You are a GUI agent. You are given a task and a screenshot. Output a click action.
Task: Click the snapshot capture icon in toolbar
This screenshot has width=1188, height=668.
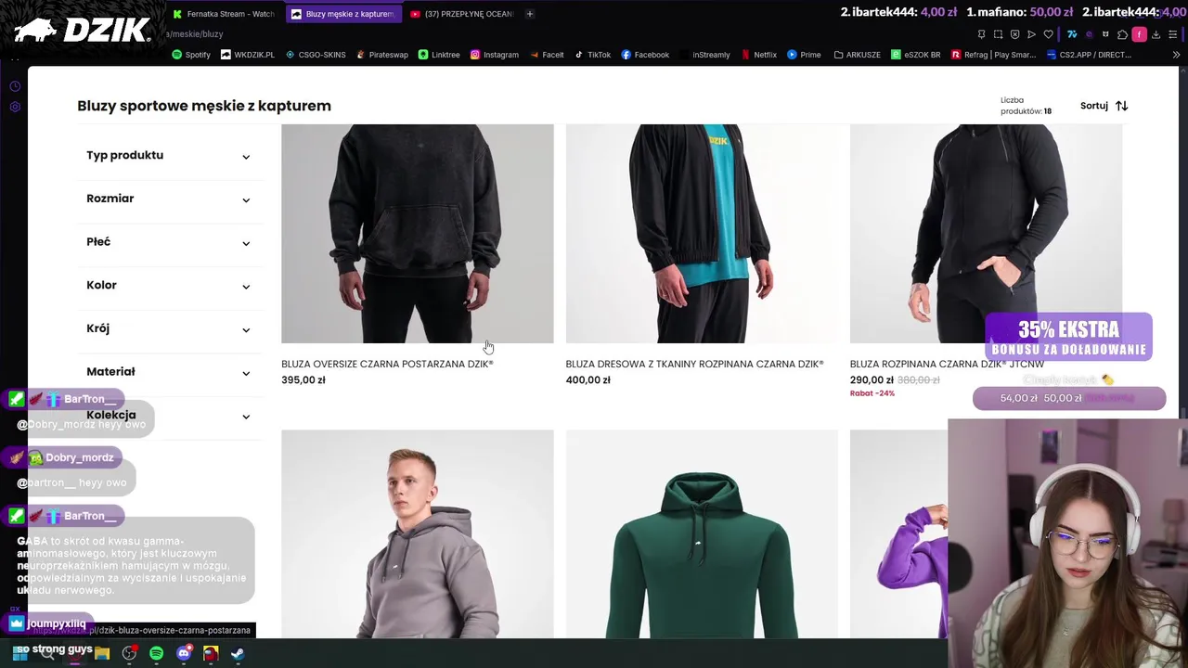coord(998,34)
